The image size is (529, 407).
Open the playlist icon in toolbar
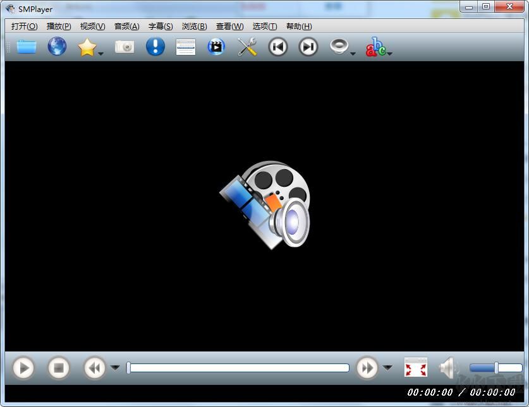(186, 47)
